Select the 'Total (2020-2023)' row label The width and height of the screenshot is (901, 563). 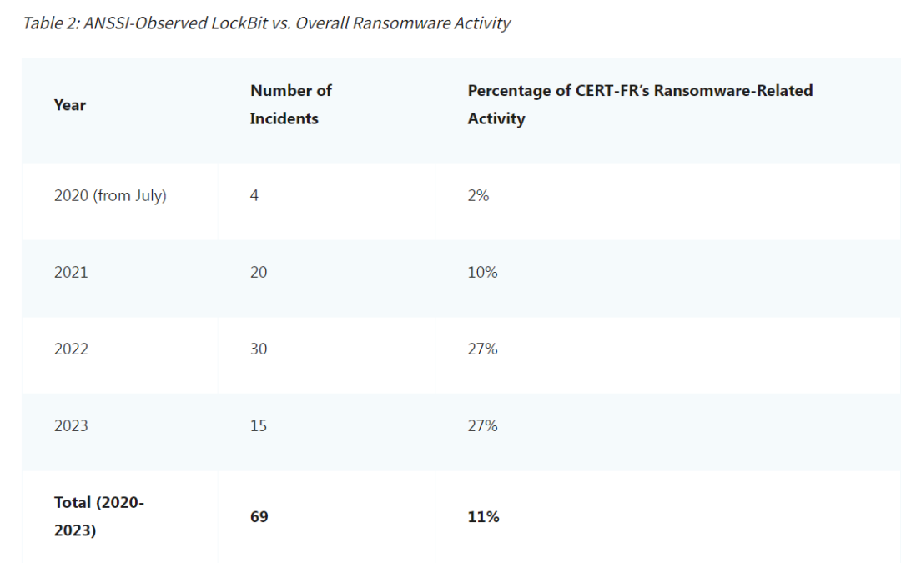(98, 516)
